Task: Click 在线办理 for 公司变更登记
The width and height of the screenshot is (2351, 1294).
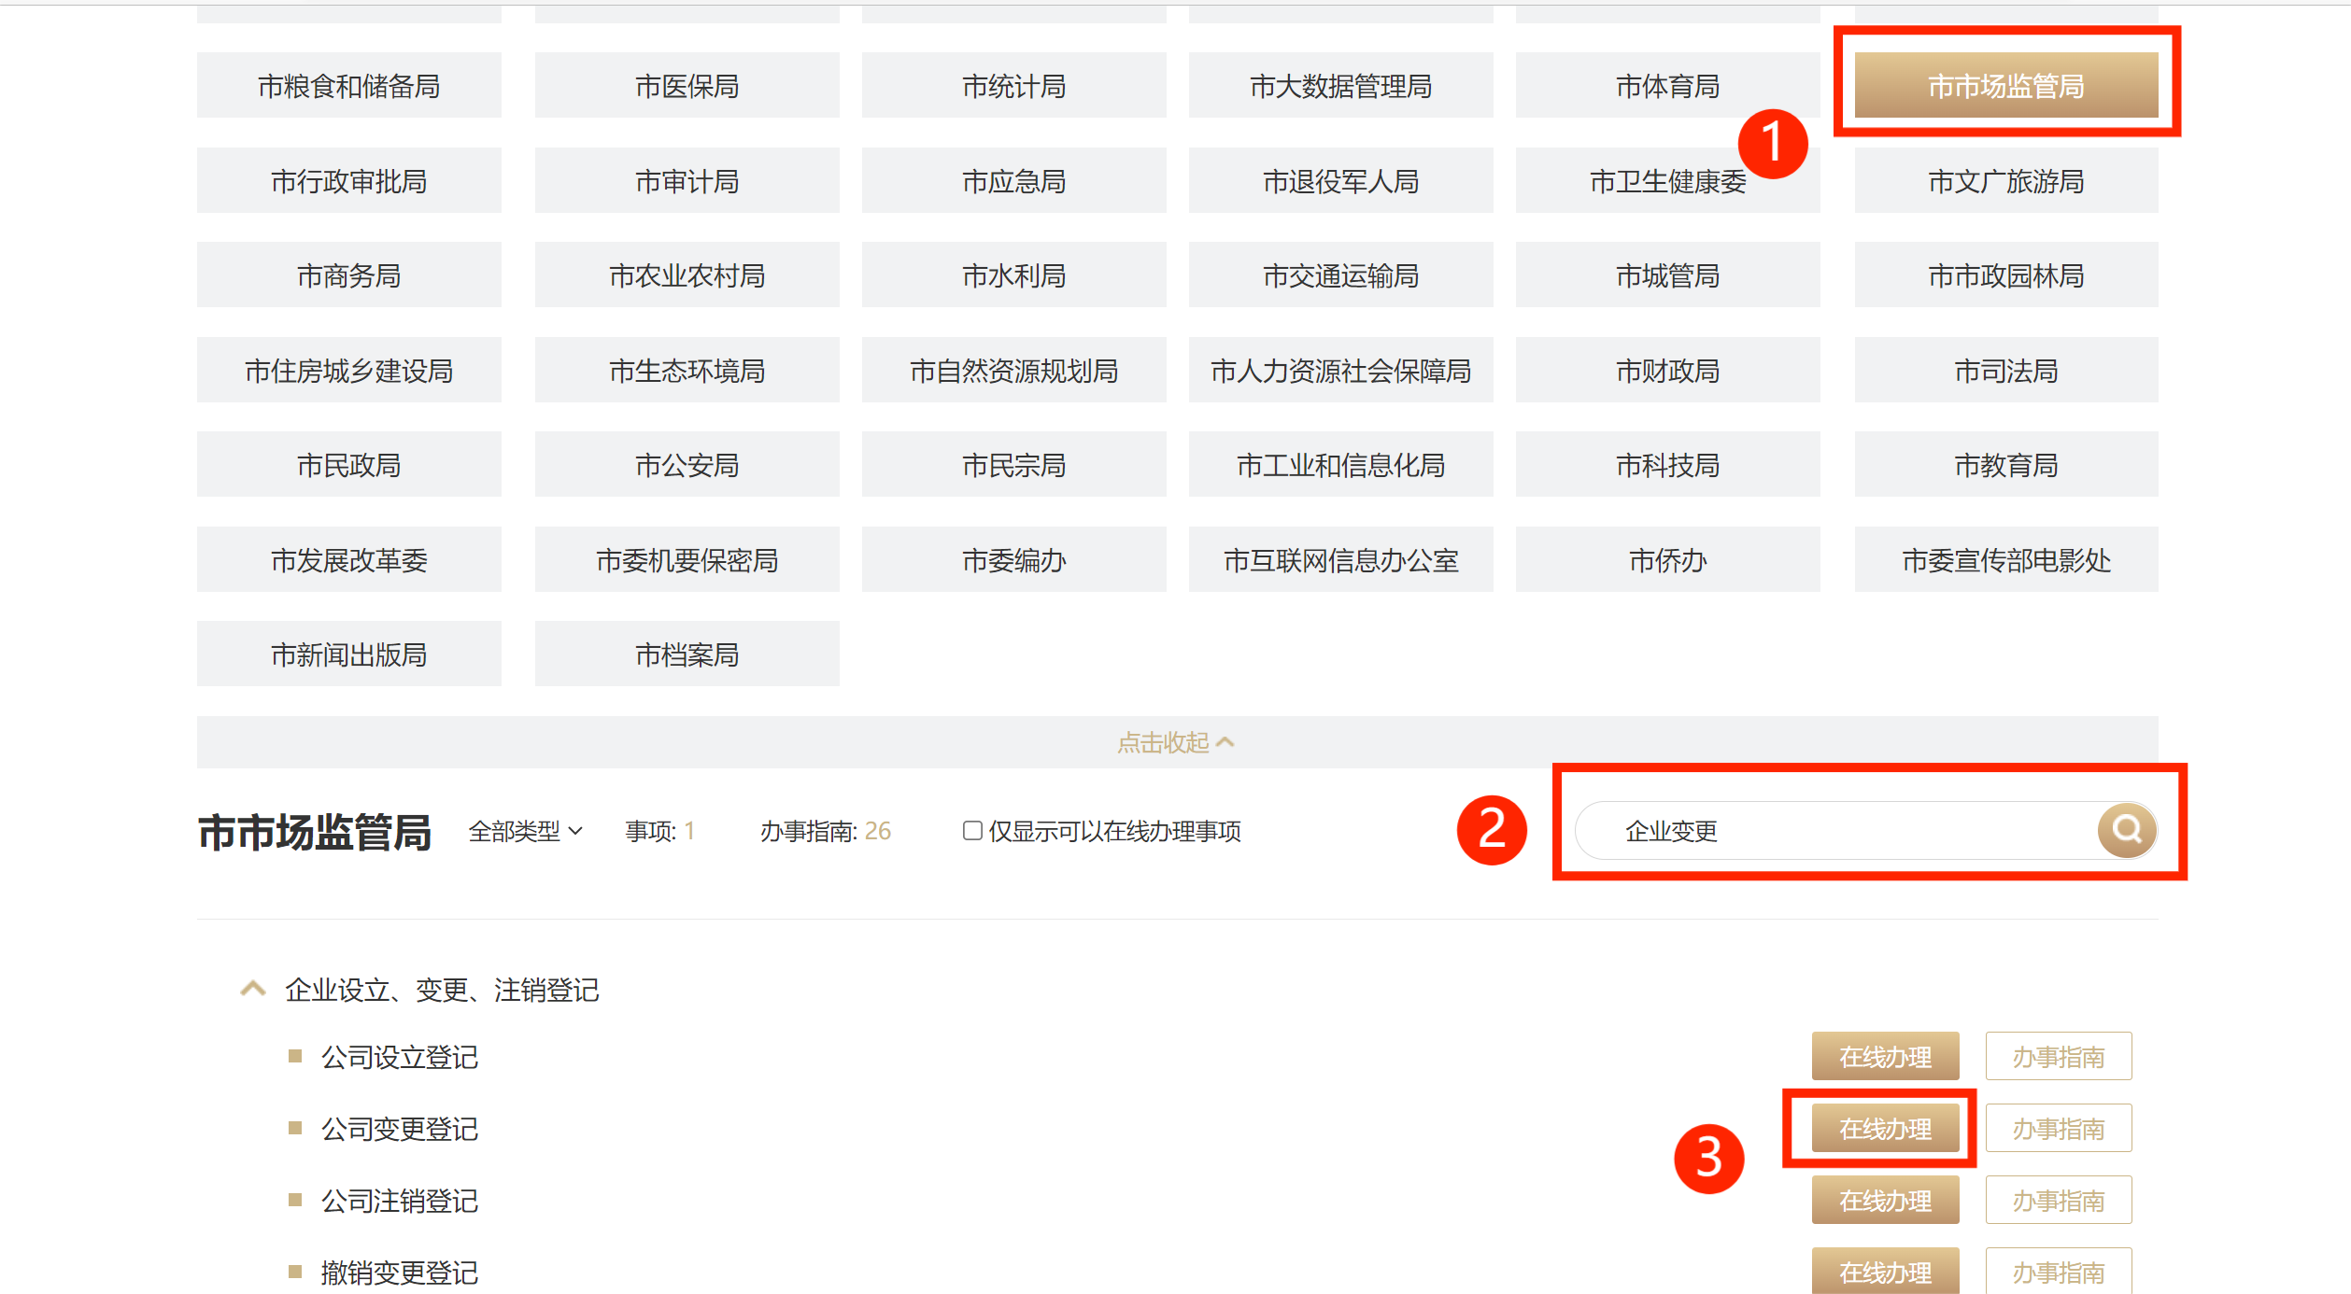Action: 1884,1129
